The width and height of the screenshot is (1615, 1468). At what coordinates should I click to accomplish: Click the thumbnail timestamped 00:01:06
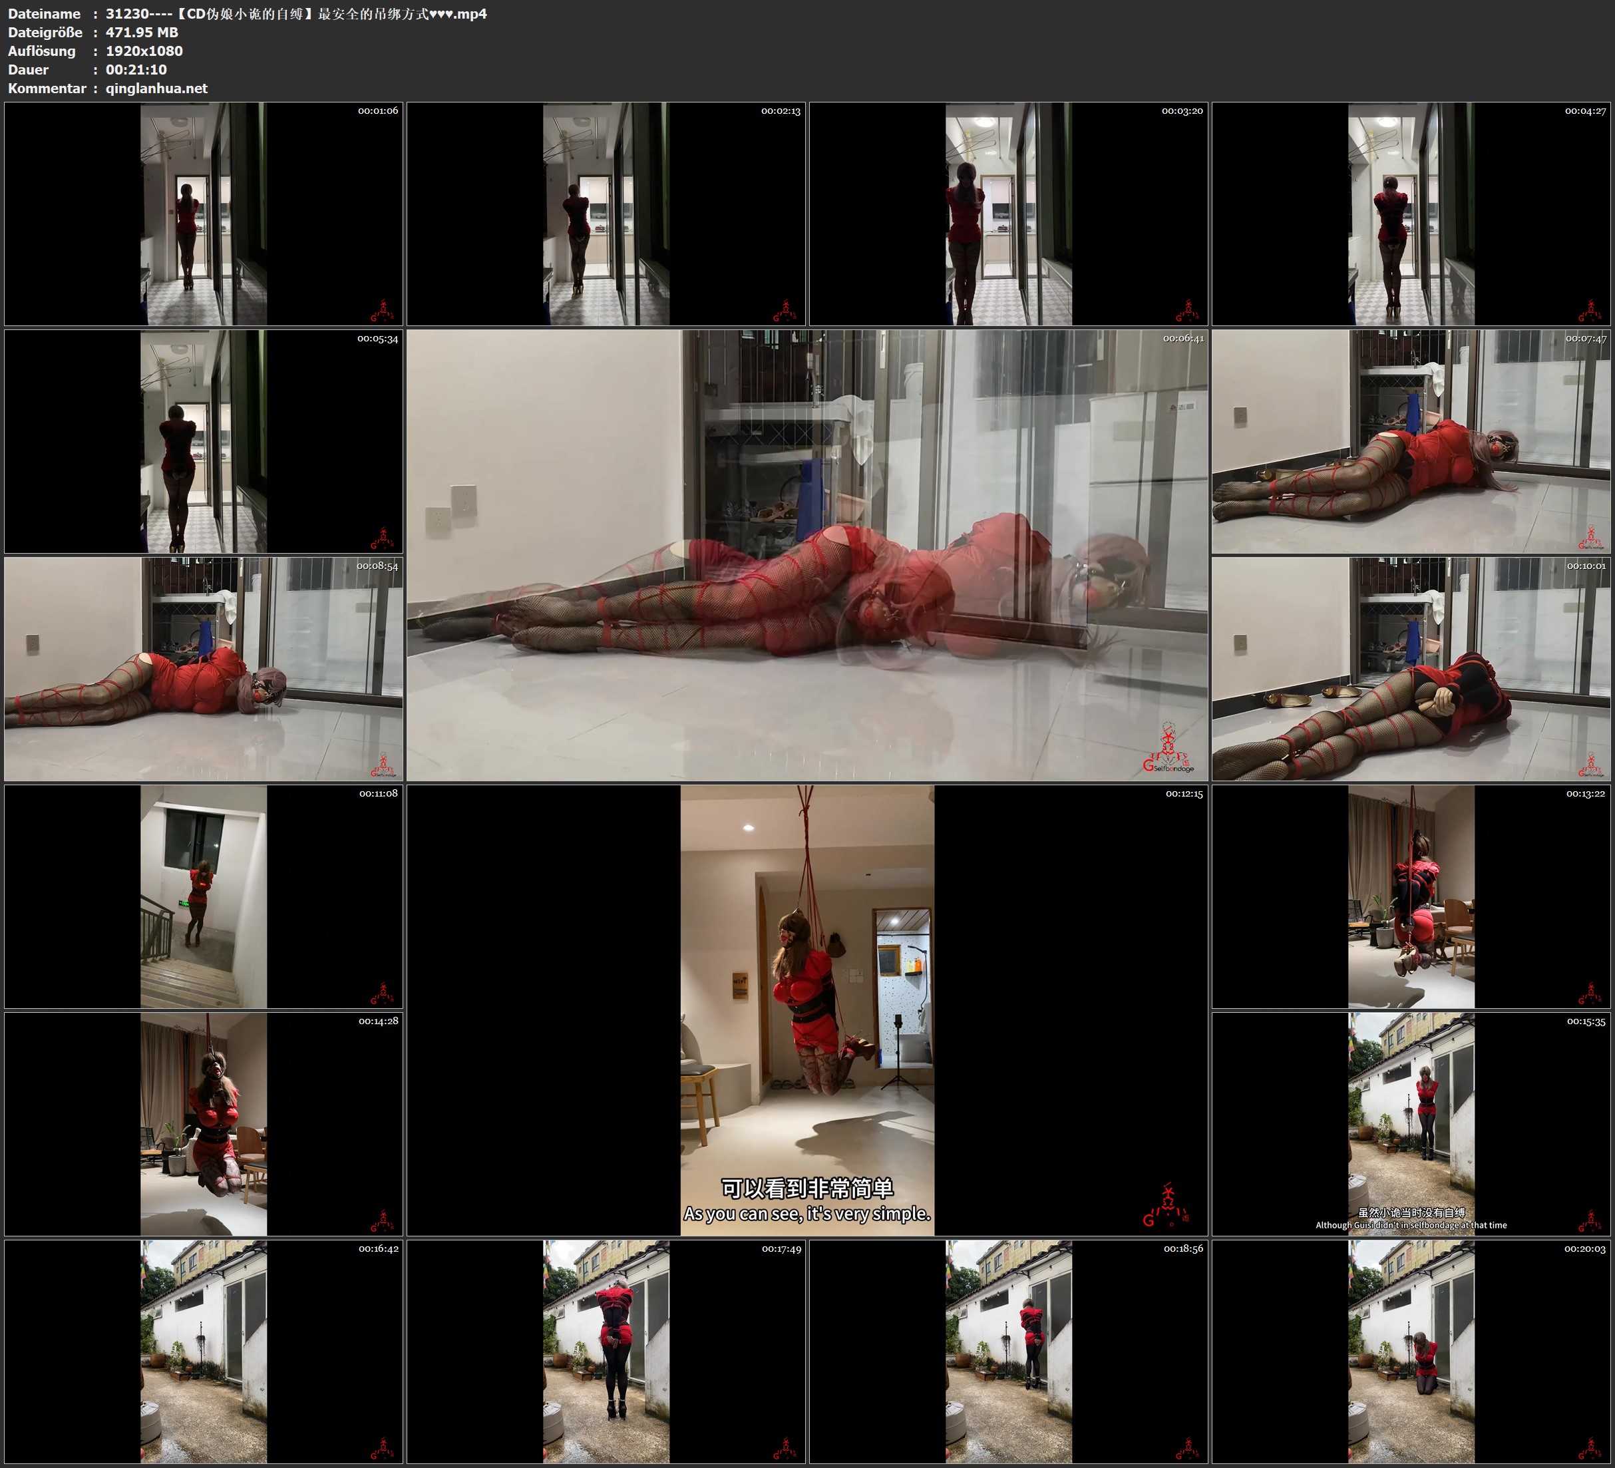tap(204, 213)
